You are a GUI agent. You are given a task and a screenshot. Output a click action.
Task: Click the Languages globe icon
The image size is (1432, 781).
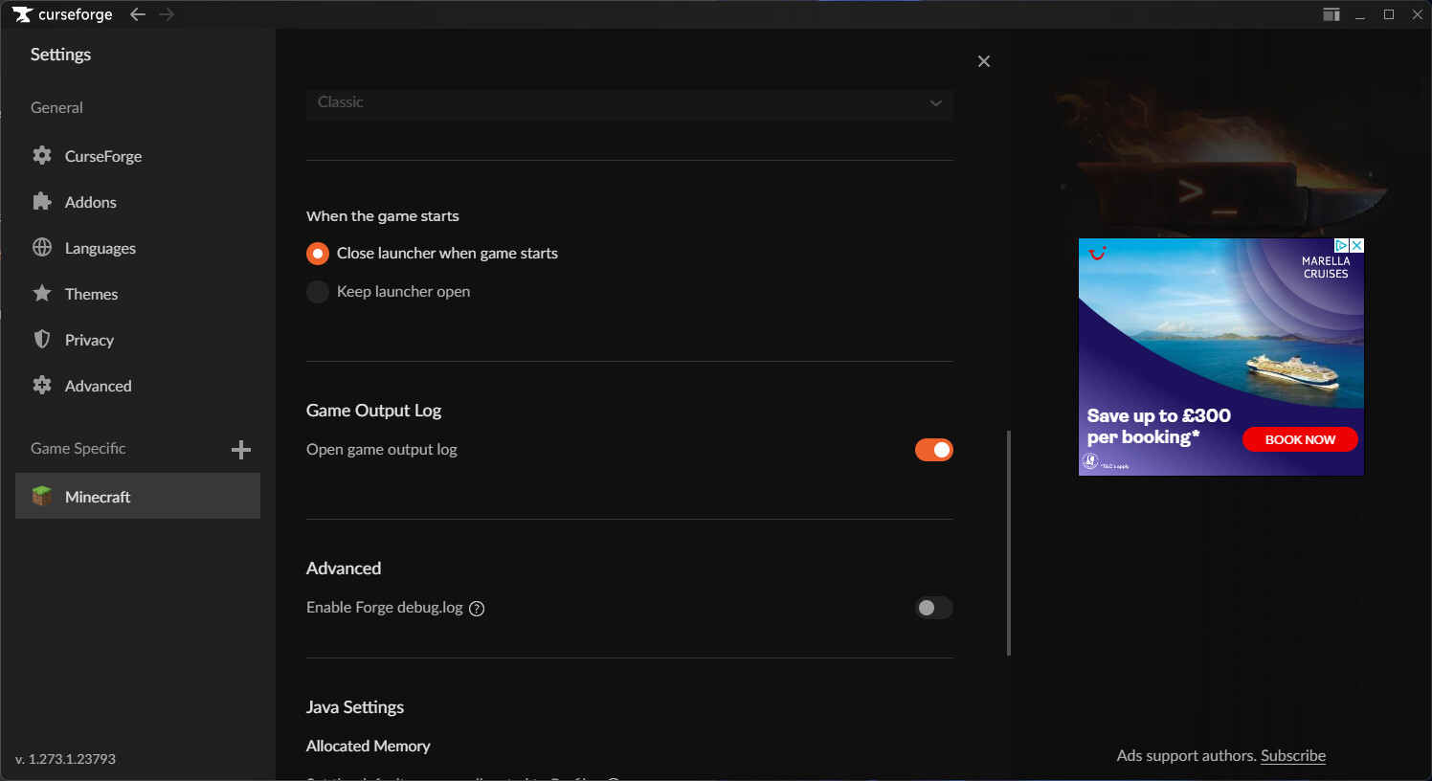[42, 247]
